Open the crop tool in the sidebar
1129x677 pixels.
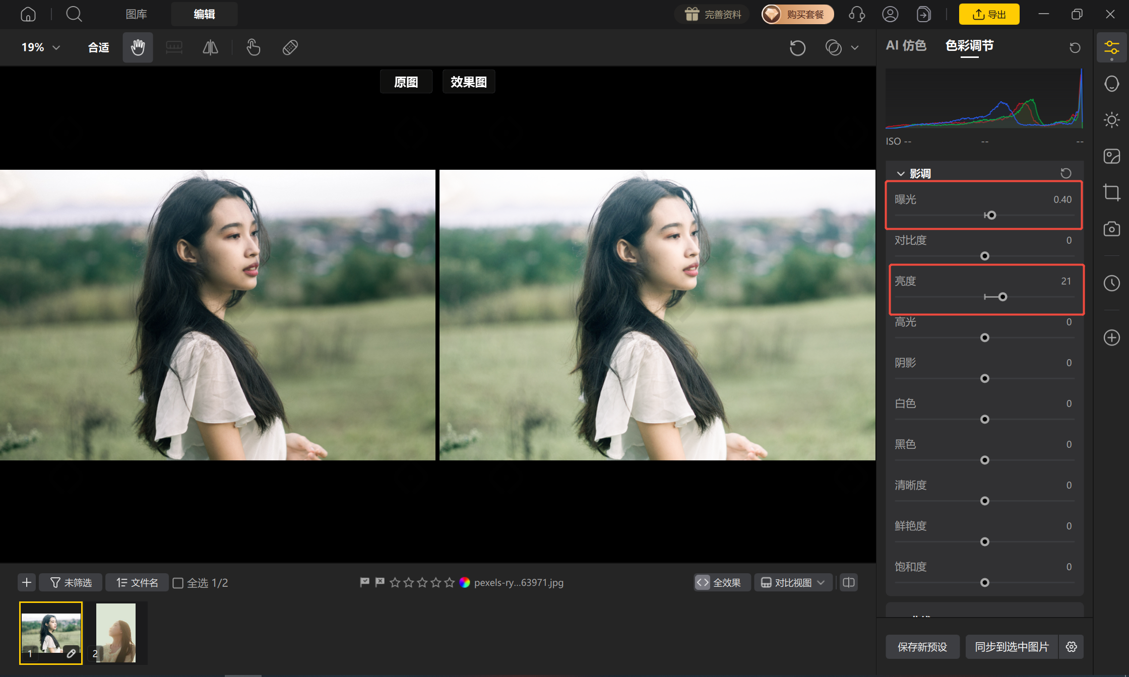[1111, 192]
